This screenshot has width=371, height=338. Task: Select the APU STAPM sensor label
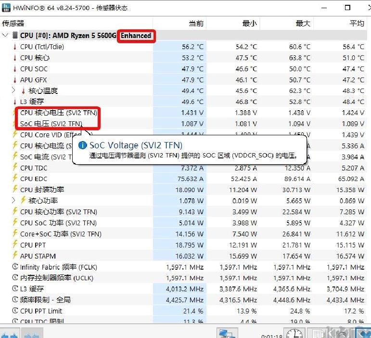click(x=38, y=256)
